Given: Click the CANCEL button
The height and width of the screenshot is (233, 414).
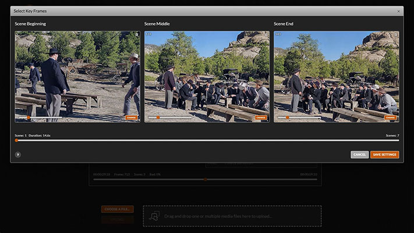Looking at the screenshot, I should point(359,154).
